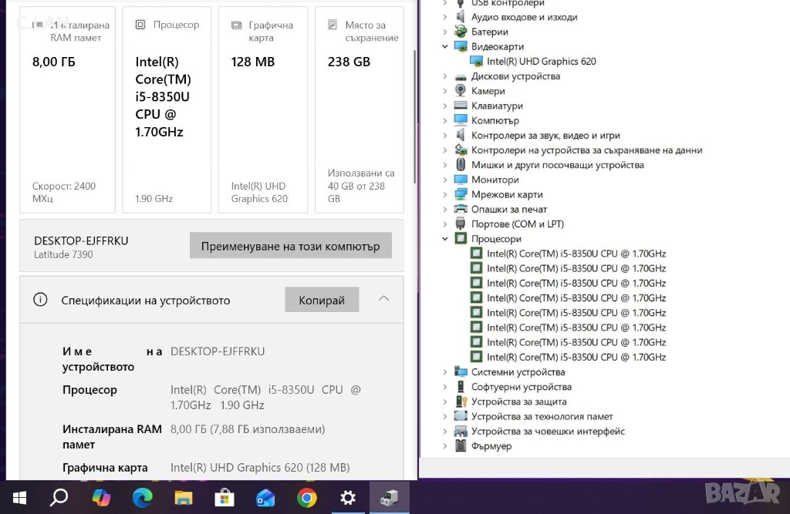Open the Windows Start menu
Image resolution: width=790 pixels, height=514 pixels.
19,498
